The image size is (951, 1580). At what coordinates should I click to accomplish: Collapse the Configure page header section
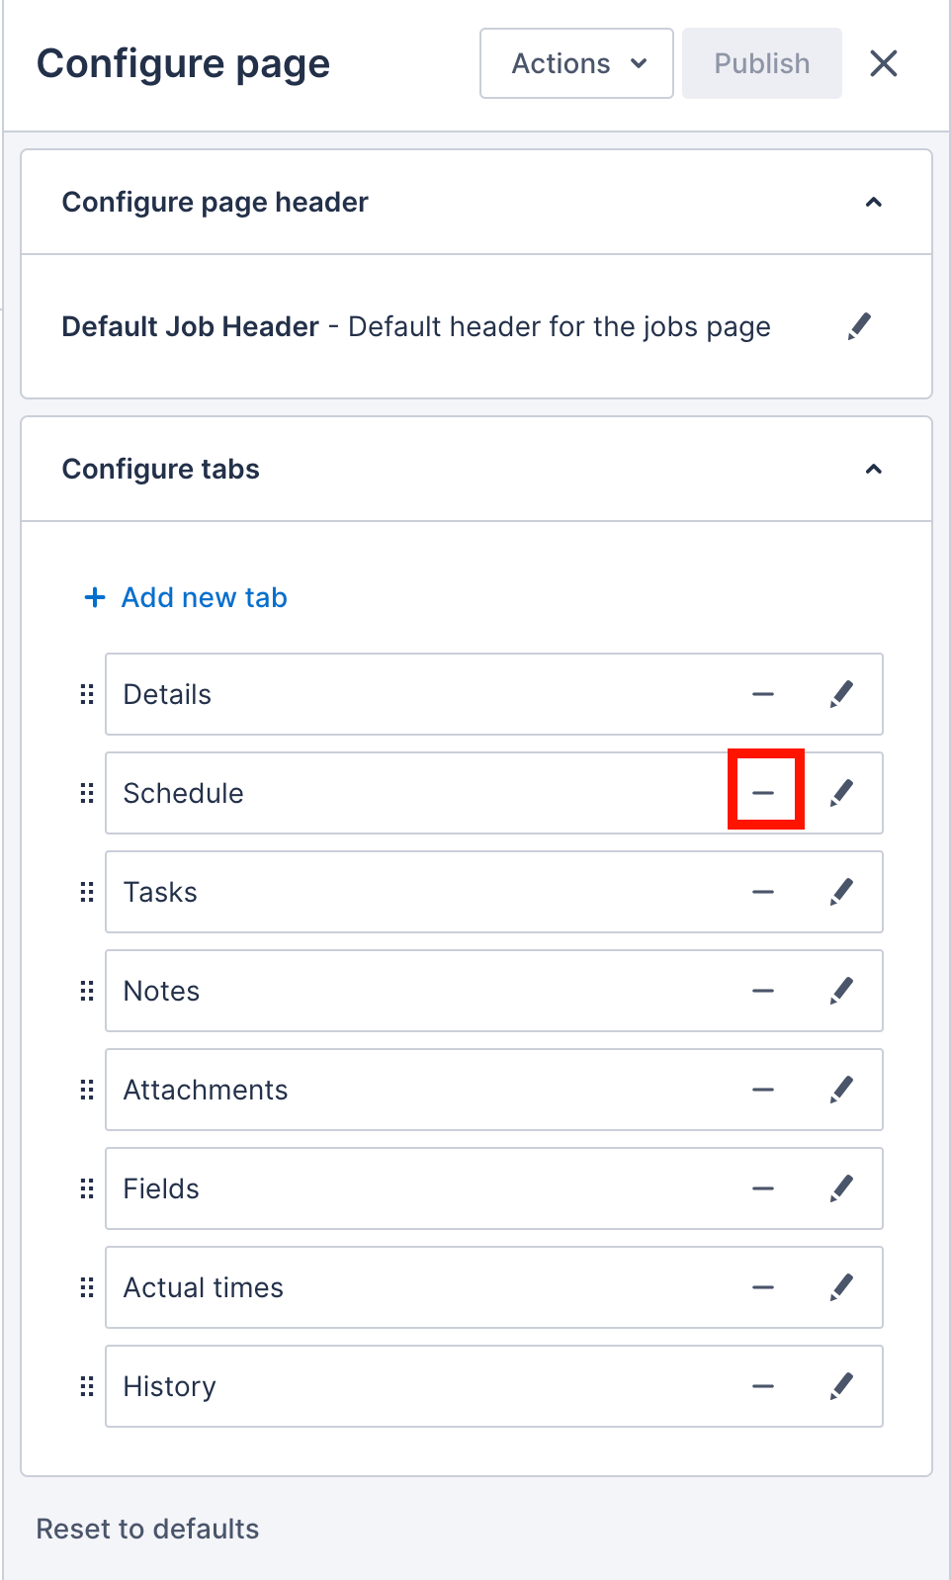[x=874, y=202]
